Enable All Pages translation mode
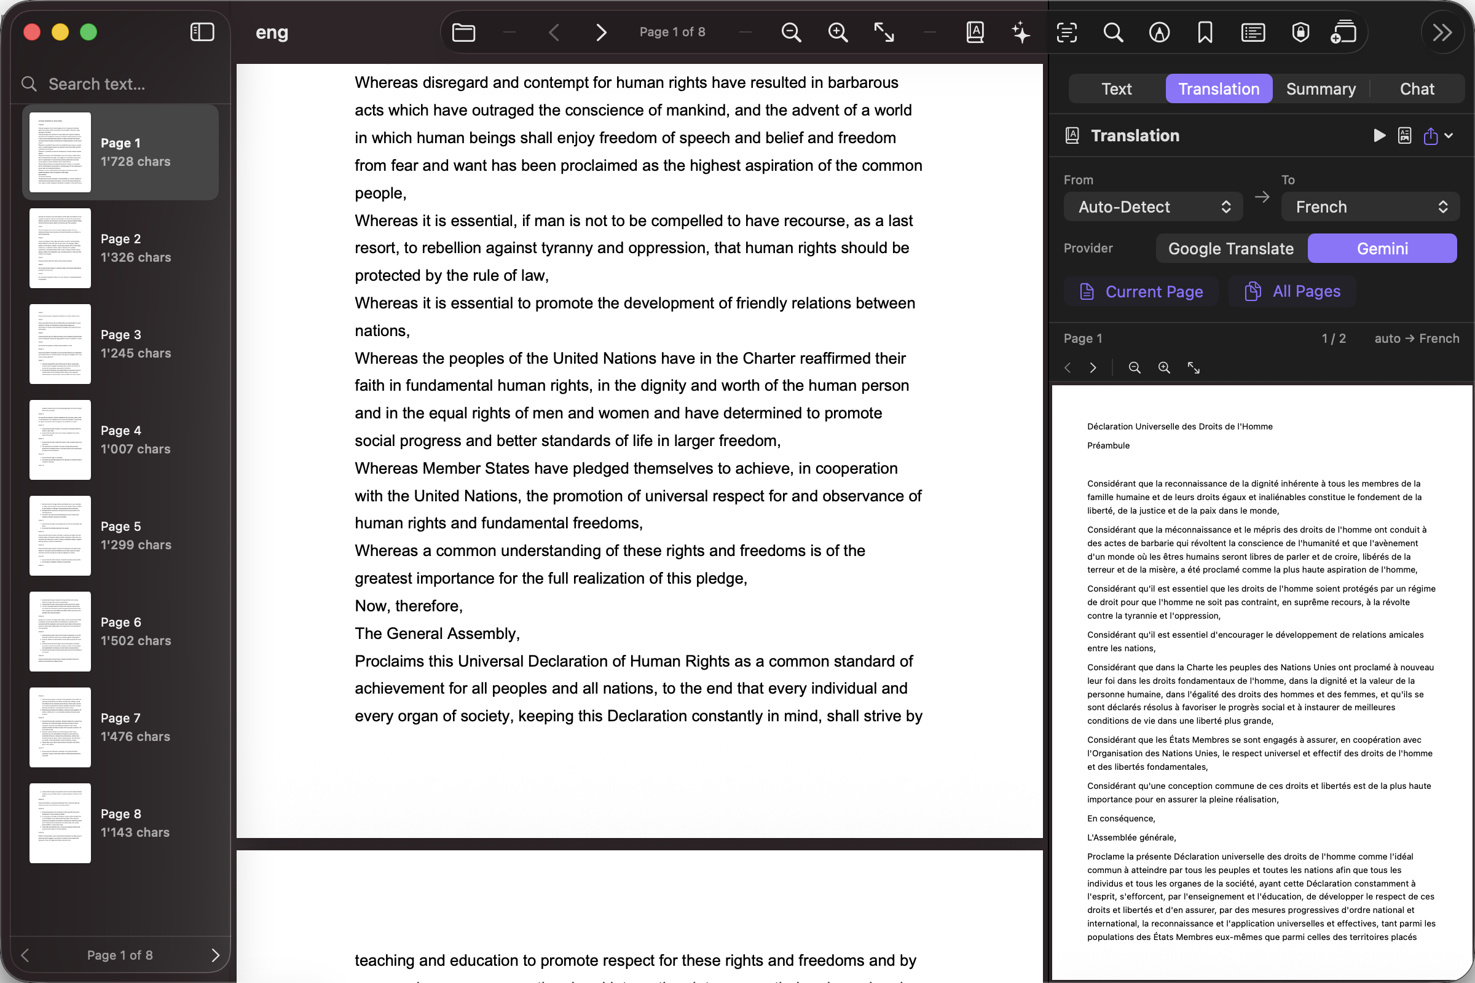This screenshot has height=983, width=1475. 1292,291
